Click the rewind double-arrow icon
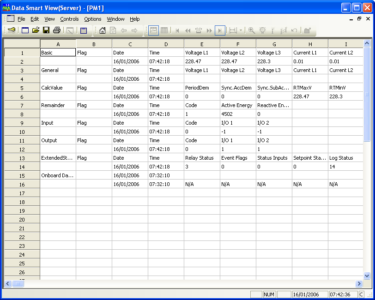The width and height of the screenshot is (375, 300). pos(188,30)
